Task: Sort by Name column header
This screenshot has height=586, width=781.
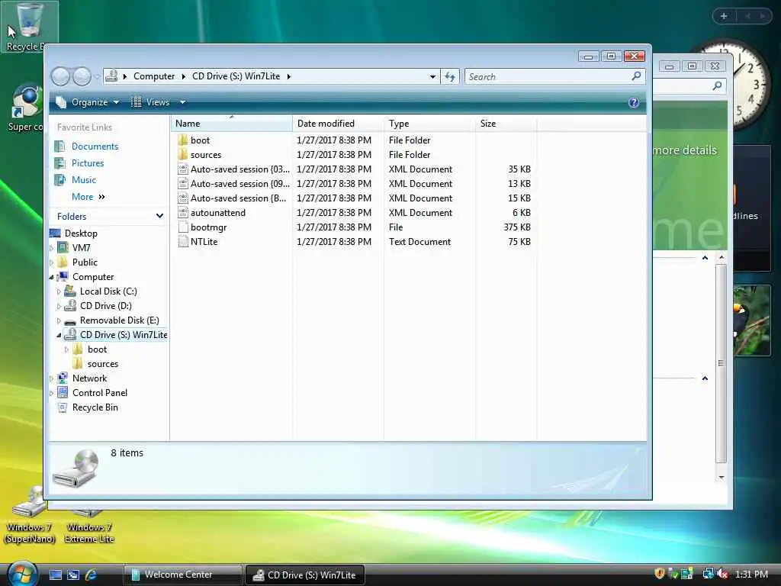Action: [x=232, y=123]
